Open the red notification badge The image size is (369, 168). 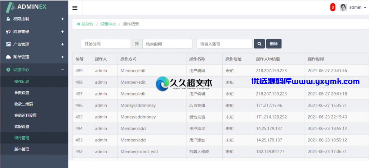[333, 8]
